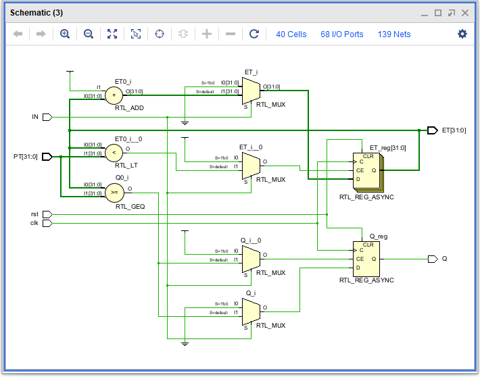
Task: Open the 40 Cells link
Action: coord(291,34)
